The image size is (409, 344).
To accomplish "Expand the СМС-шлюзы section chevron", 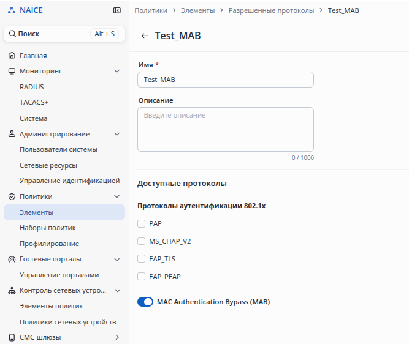I will [117, 337].
